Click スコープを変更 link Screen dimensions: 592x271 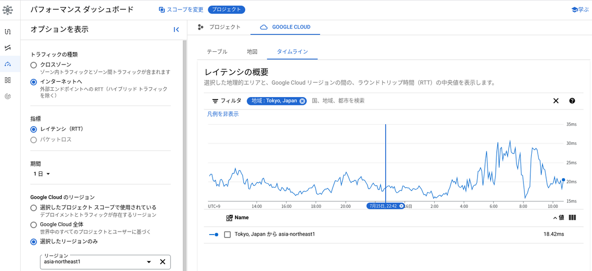point(185,10)
